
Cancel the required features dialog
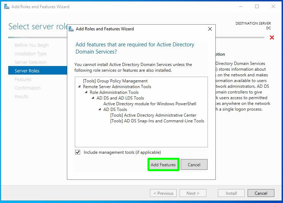pyautogui.click(x=194, y=164)
